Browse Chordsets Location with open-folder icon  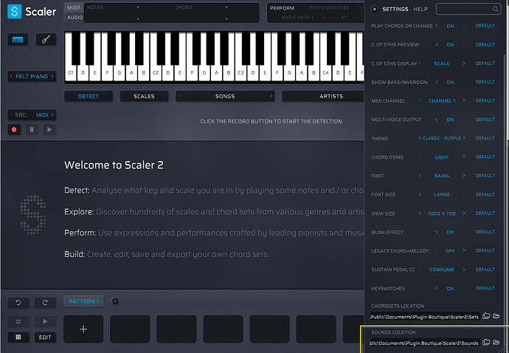496,315
